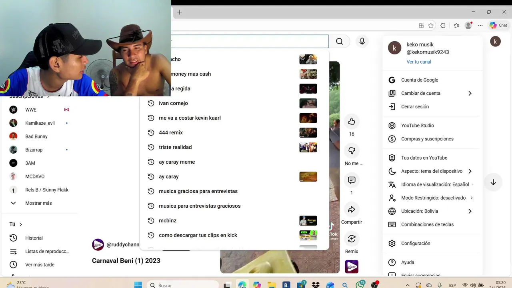Open Windows Start menu
The image size is (512, 288).
tap(138, 285)
